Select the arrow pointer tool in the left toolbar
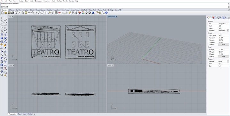230x116 pixels. point(2,18)
